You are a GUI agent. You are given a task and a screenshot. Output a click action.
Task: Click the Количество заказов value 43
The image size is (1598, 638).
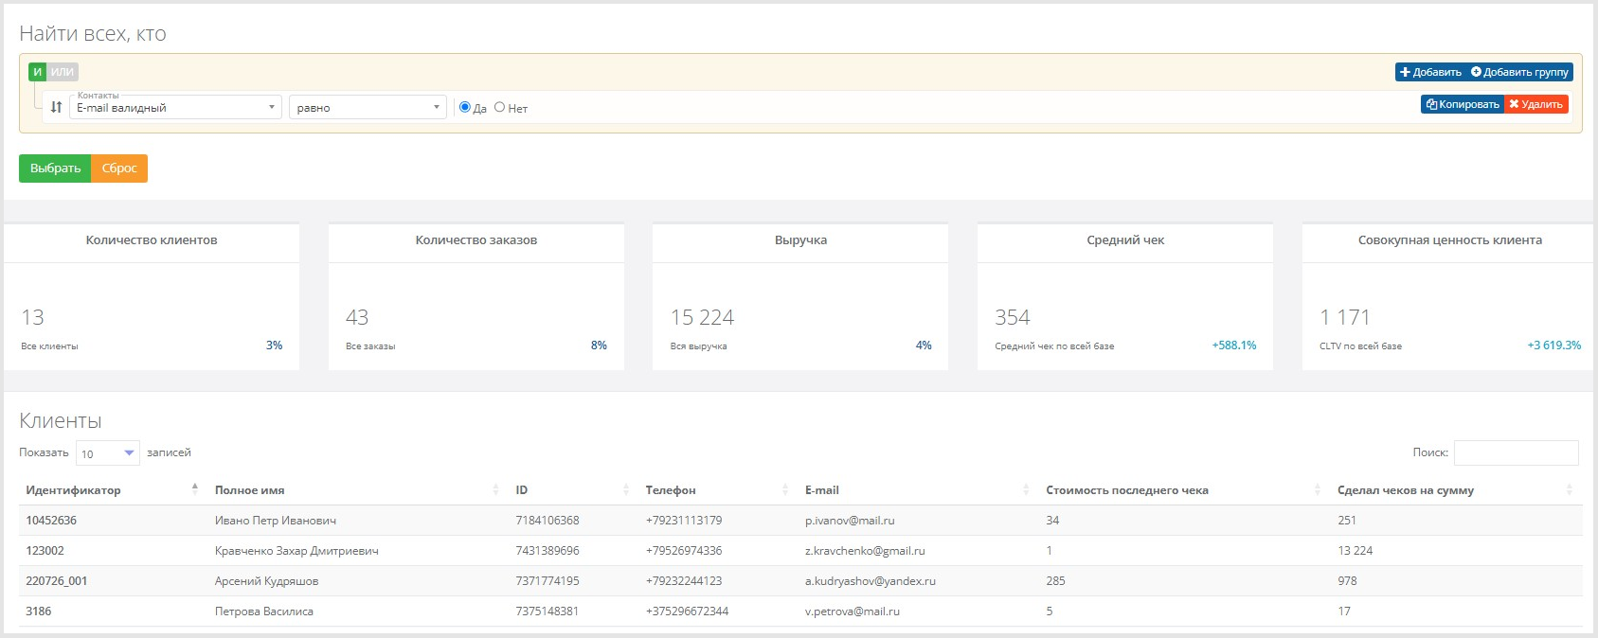(x=357, y=317)
